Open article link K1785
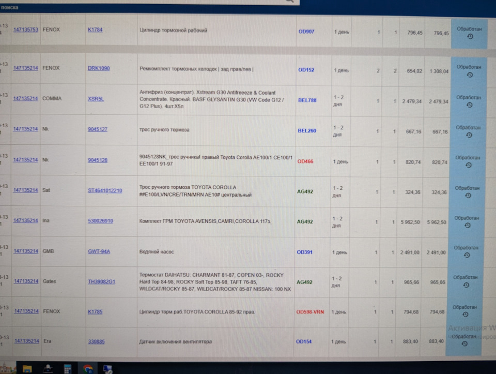 [x=95, y=311]
